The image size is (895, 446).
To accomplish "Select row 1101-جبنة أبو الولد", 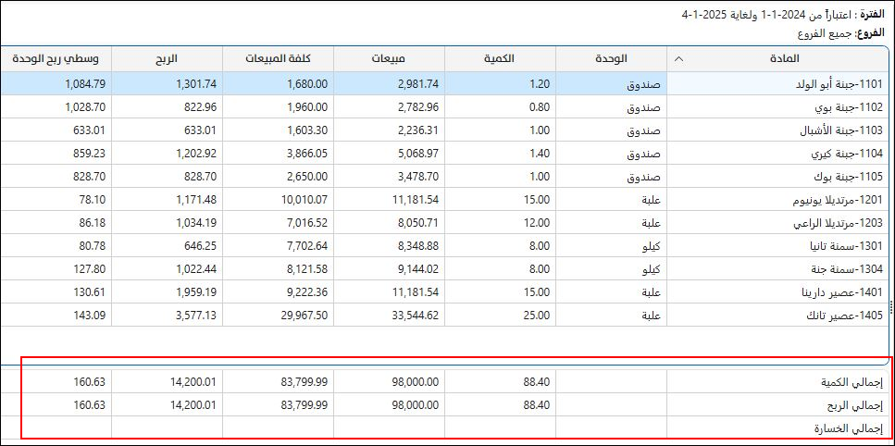I will point(444,84).
